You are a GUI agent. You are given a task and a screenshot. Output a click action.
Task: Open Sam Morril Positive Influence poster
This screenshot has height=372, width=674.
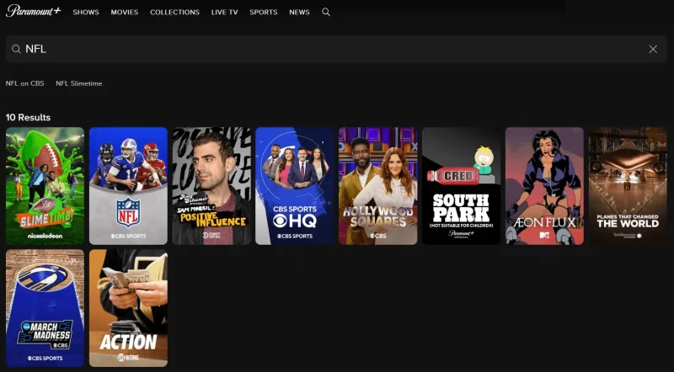pyautogui.click(x=211, y=186)
